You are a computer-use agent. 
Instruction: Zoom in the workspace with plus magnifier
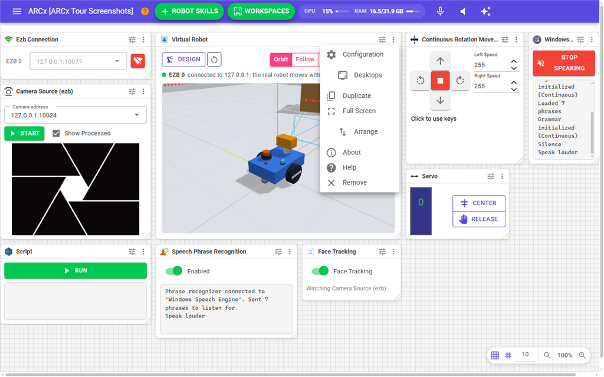point(582,355)
